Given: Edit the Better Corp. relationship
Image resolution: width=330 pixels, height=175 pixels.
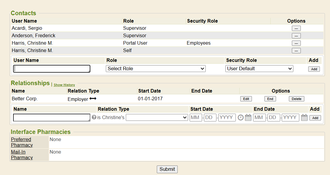Looking at the screenshot, I should pos(246,99).
